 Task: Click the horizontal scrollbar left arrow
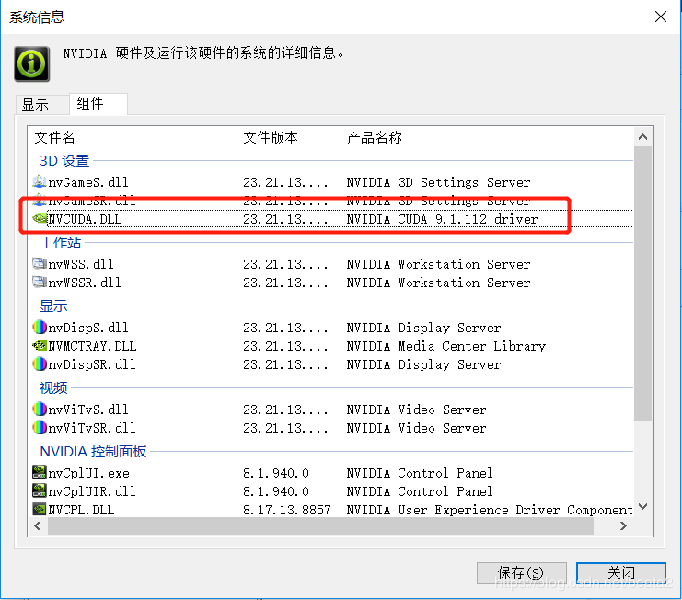pos(38,526)
